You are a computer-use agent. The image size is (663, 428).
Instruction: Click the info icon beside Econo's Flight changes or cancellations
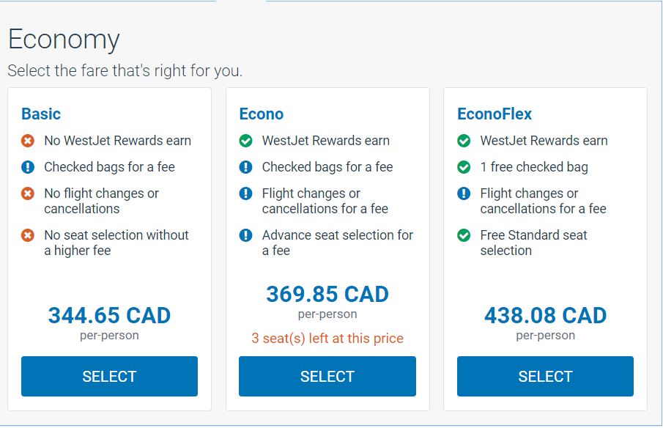246,193
